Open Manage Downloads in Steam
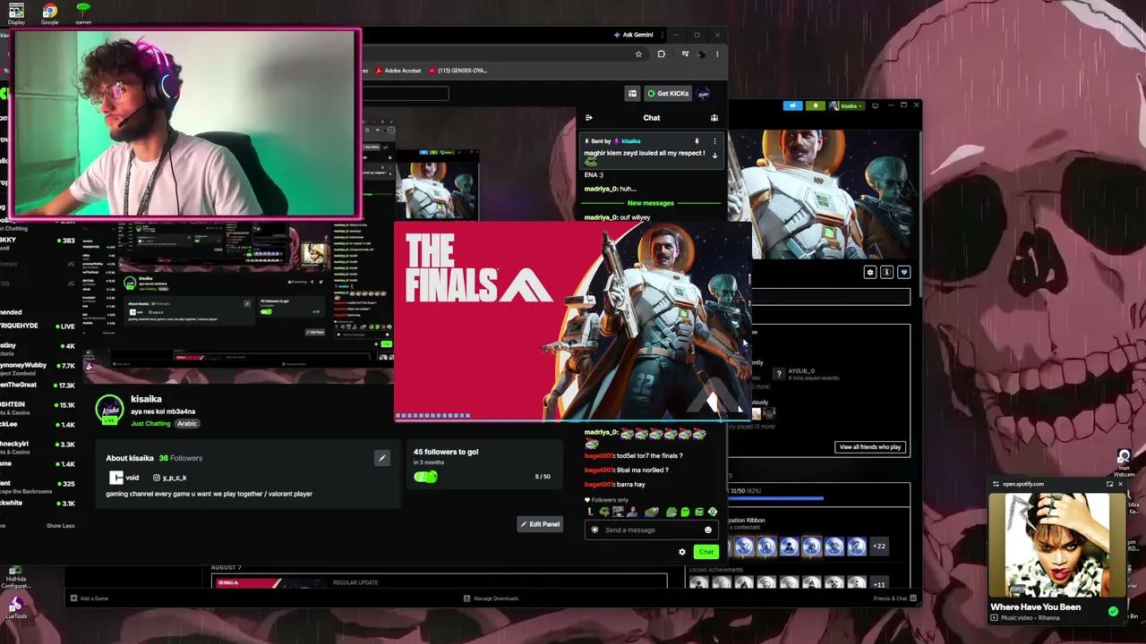 pos(491,598)
